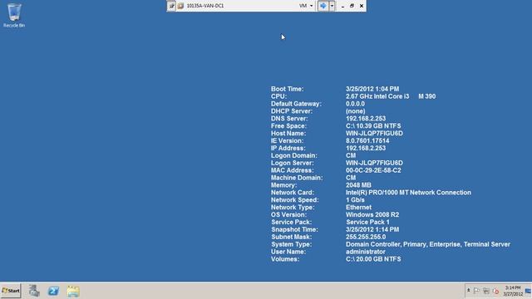The width and height of the screenshot is (532, 299).
Task: Minimize the VM toolbar window
Action: coord(342,6)
